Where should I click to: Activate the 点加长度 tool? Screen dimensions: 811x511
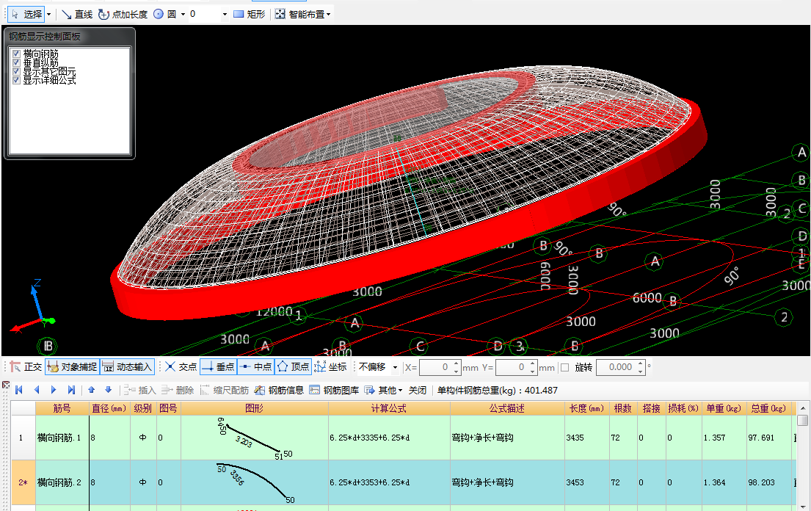[x=123, y=15]
